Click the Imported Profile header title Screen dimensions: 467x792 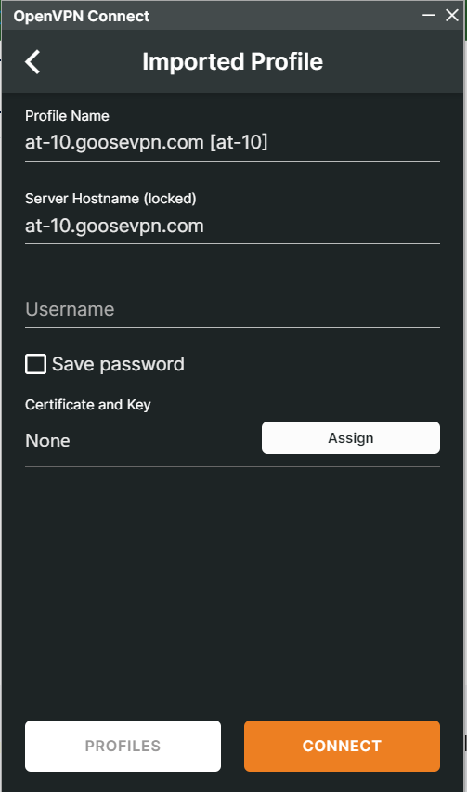pyautogui.click(x=232, y=61)
